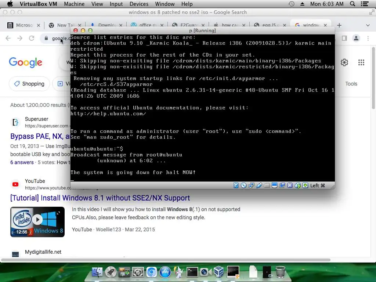The width and height of the screenshot is (376, 282).
Task: Open the App Store icon in dock
Action: click(165, 272)
